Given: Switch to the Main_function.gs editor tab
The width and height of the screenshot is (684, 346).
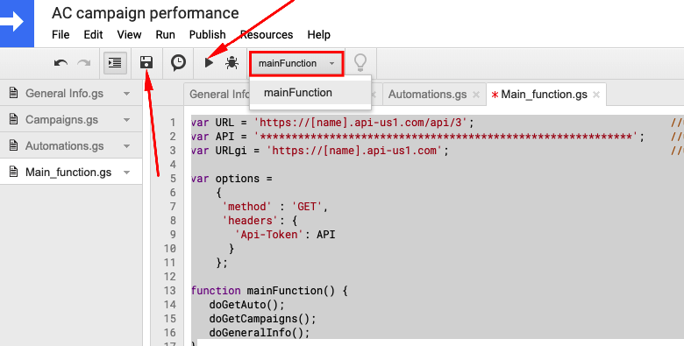Looking at the screenshot, I should point(544,94).
